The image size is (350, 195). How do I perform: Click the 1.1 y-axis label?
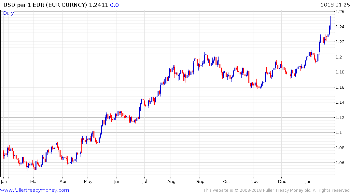(x=339, y=133)
